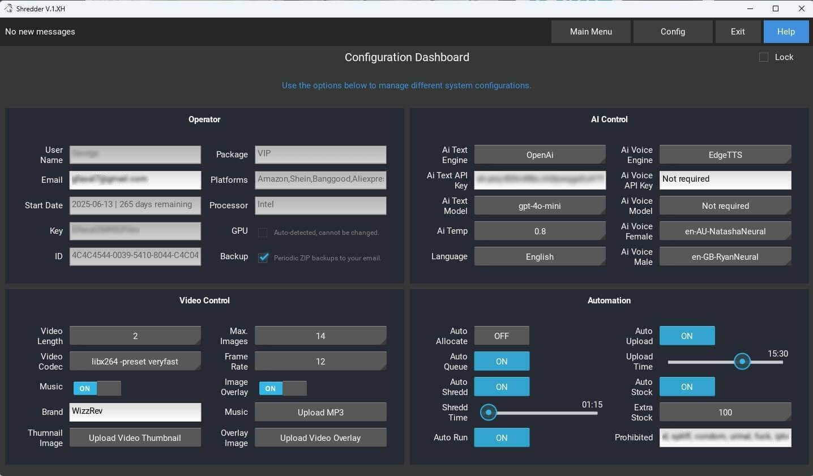Viewport: 813px width, 476px height.
Task: Switch to the Config menu item
Action: 673,32
